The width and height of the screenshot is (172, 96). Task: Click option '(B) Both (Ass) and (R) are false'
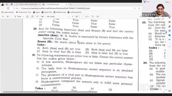point(107,50)
